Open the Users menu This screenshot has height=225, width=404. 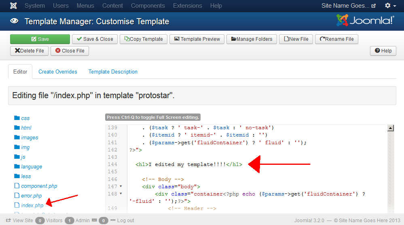pyautogui.click(x=61, y=6)
